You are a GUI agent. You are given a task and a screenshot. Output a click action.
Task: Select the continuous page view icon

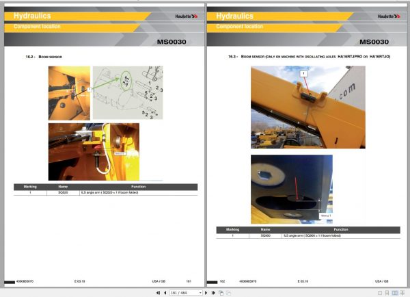click(387, 293)
